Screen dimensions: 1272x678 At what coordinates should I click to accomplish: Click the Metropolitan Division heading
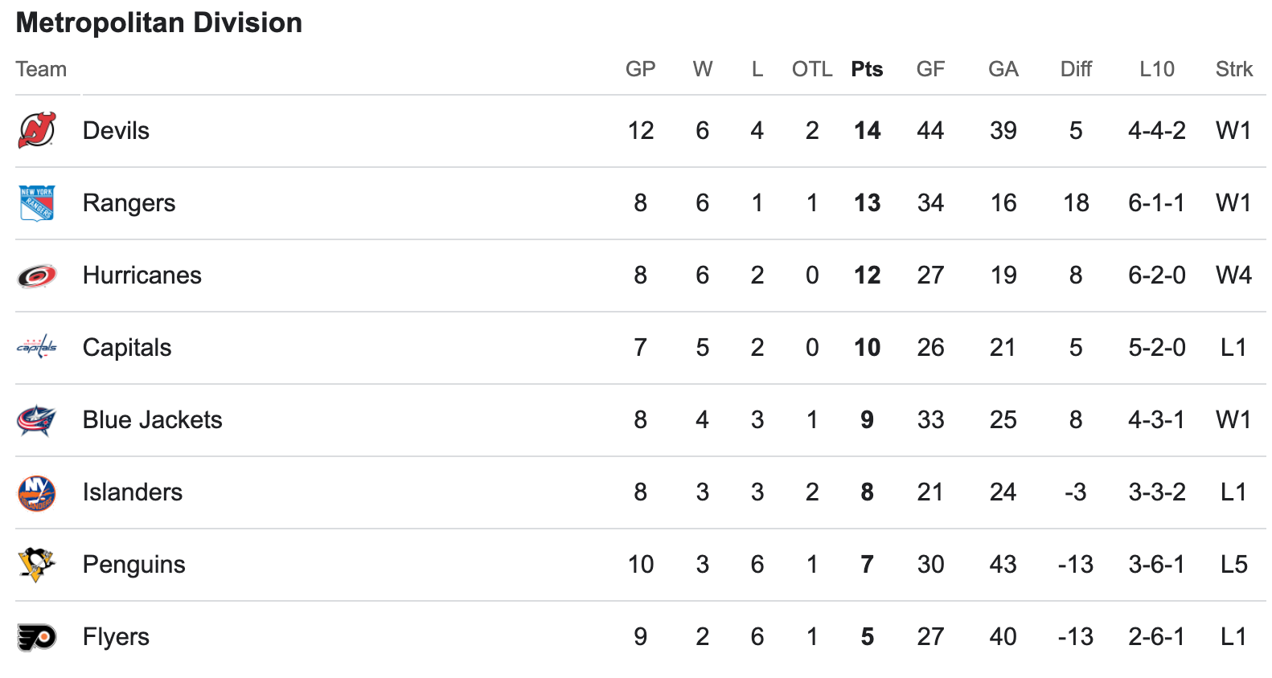coord(159,22)
